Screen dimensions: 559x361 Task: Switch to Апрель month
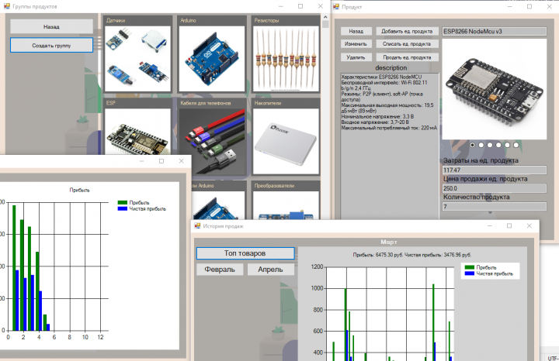point(271,270)
